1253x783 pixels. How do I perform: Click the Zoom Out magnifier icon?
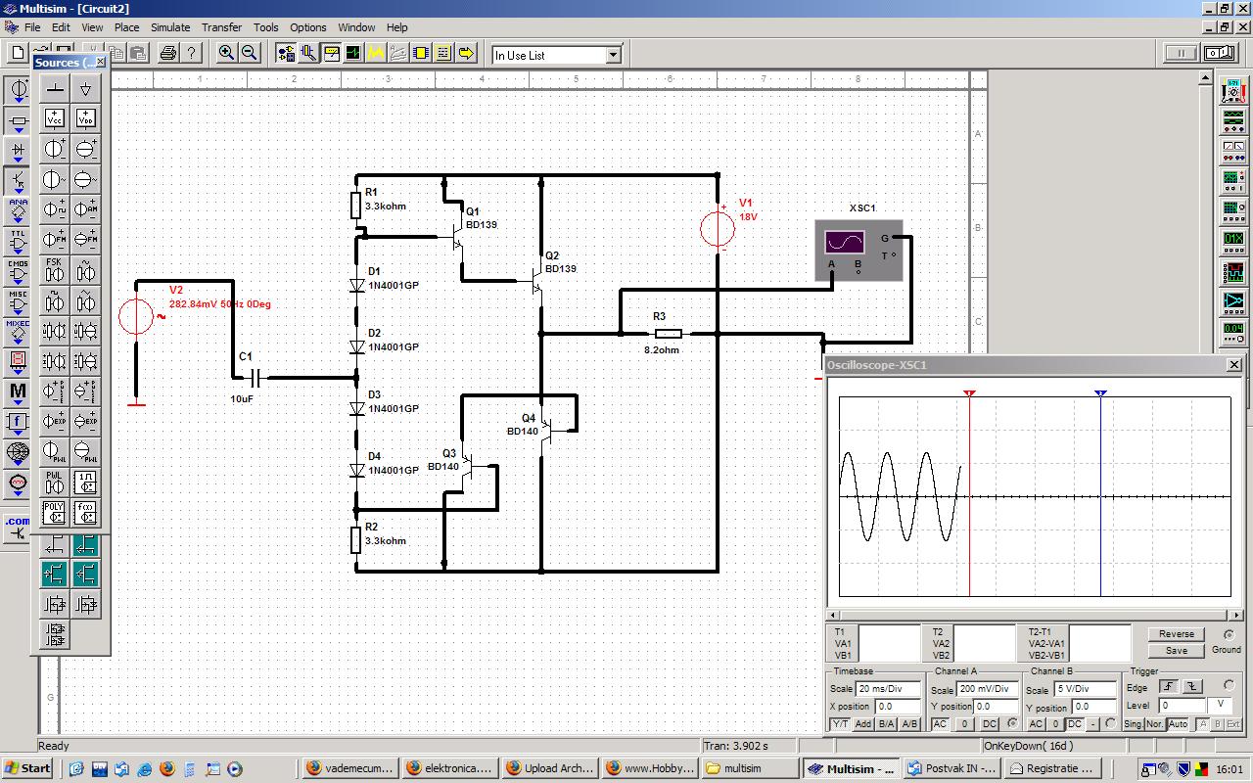coord(250,53)
